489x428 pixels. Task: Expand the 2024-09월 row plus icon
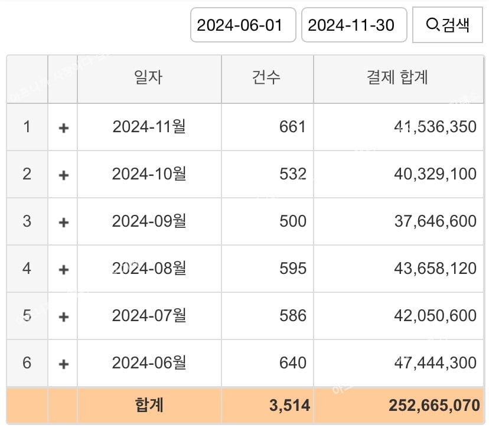(x=64, y=222)
